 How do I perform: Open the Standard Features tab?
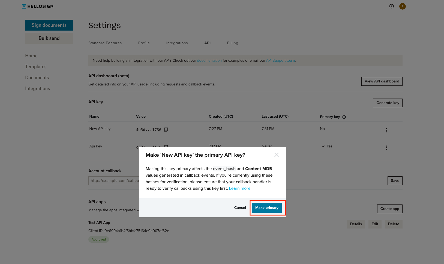[x=105, y=43]
